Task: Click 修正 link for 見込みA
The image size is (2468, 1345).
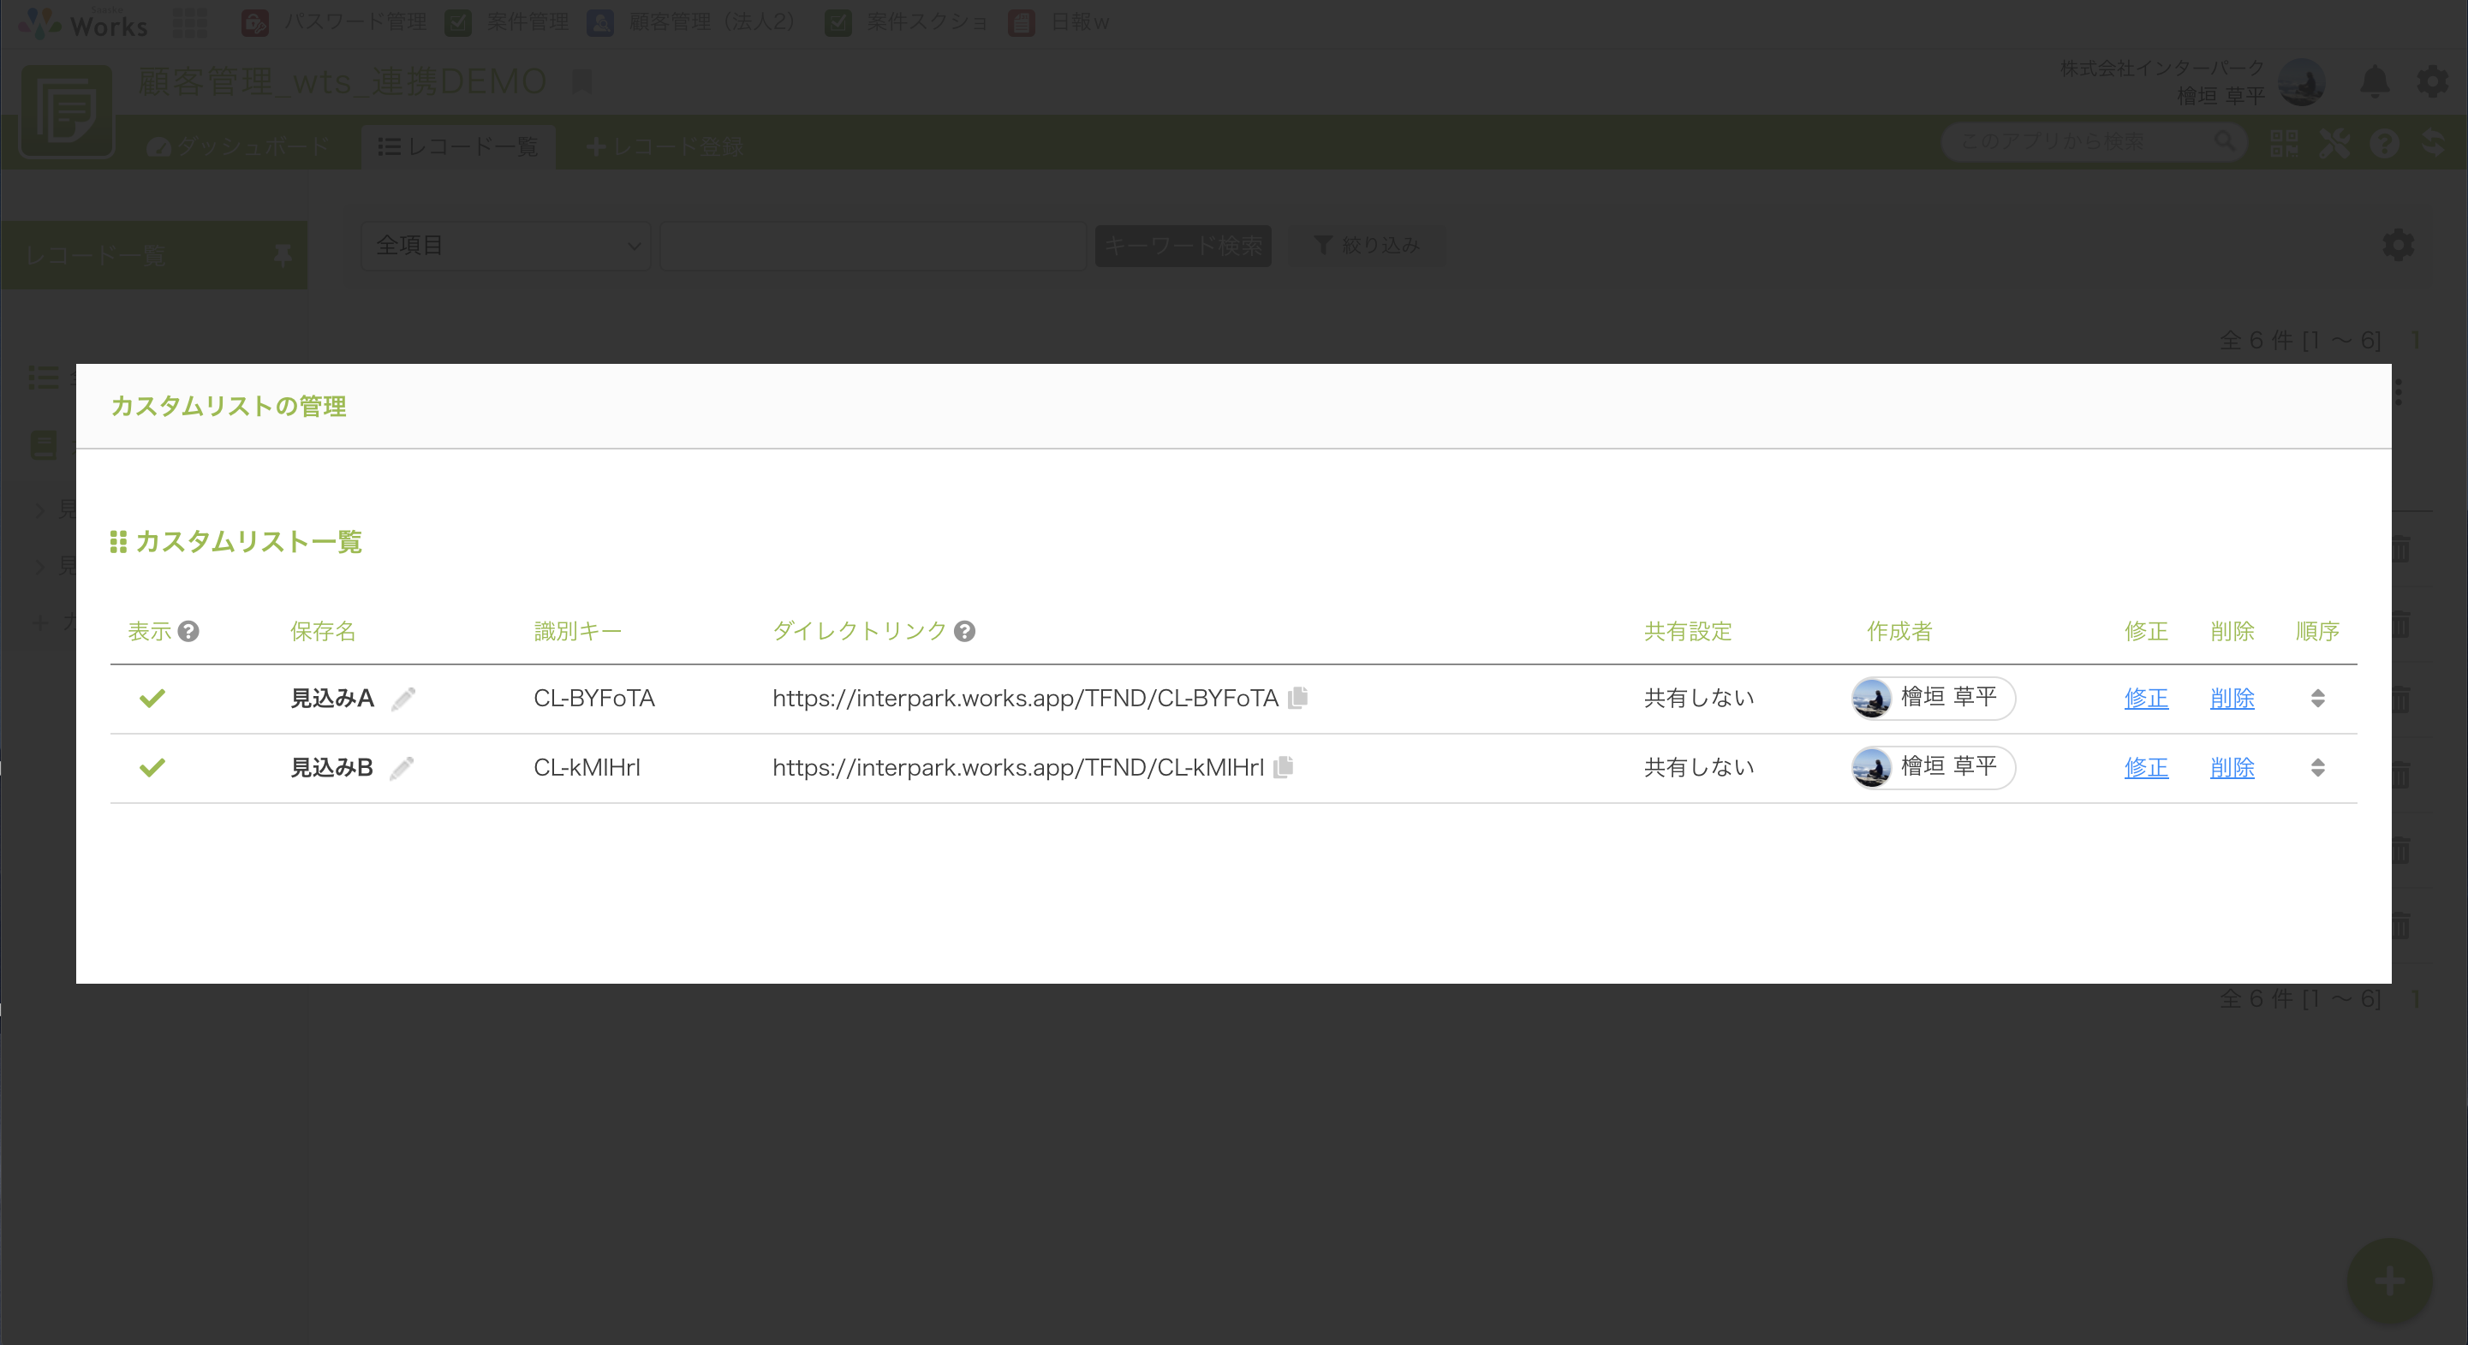Action: 2146,699
